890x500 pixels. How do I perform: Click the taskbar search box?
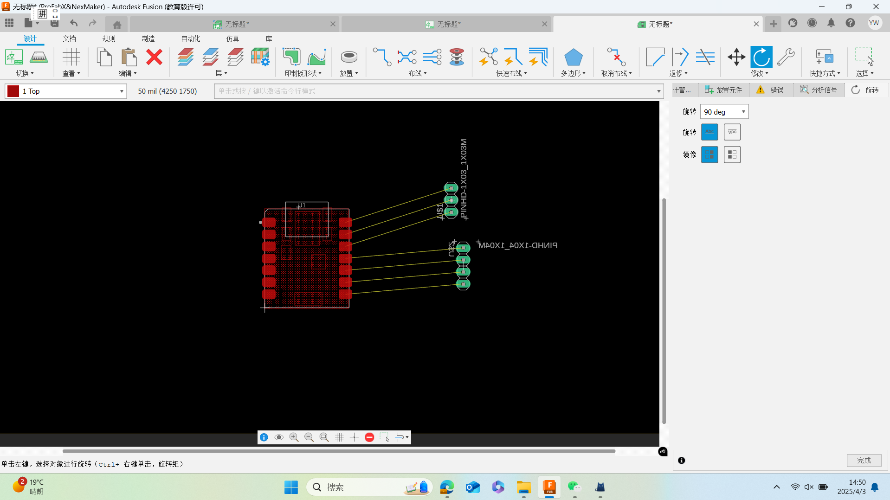tap(369, 487)
